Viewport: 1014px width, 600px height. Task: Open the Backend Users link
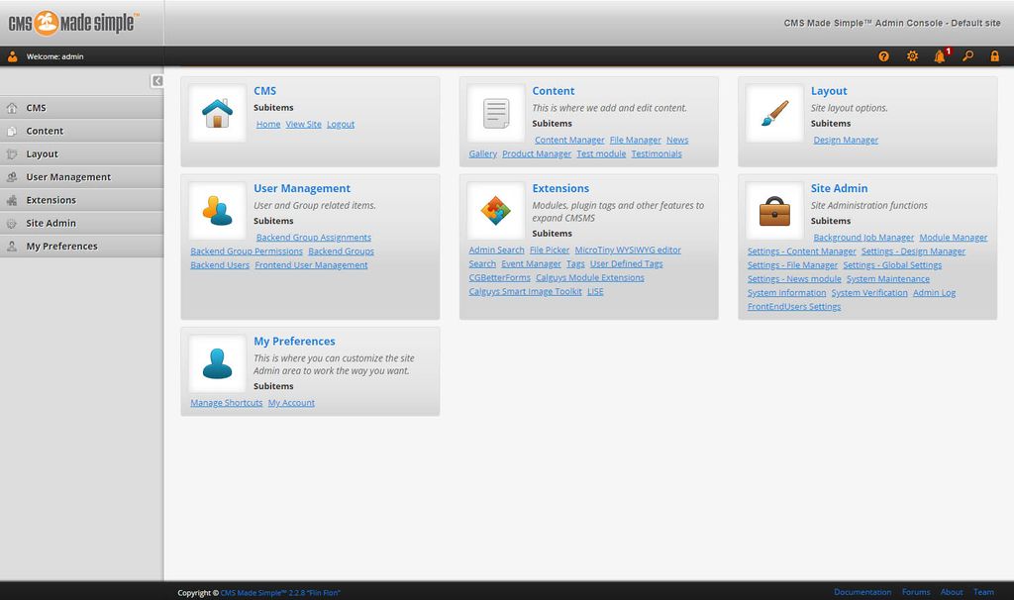220,265
